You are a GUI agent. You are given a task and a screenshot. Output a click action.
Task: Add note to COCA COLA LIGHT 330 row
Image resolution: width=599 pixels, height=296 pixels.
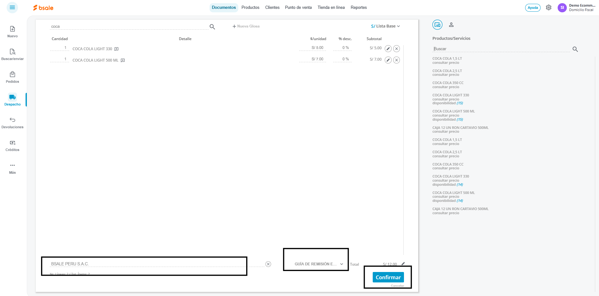click(116, 49)
